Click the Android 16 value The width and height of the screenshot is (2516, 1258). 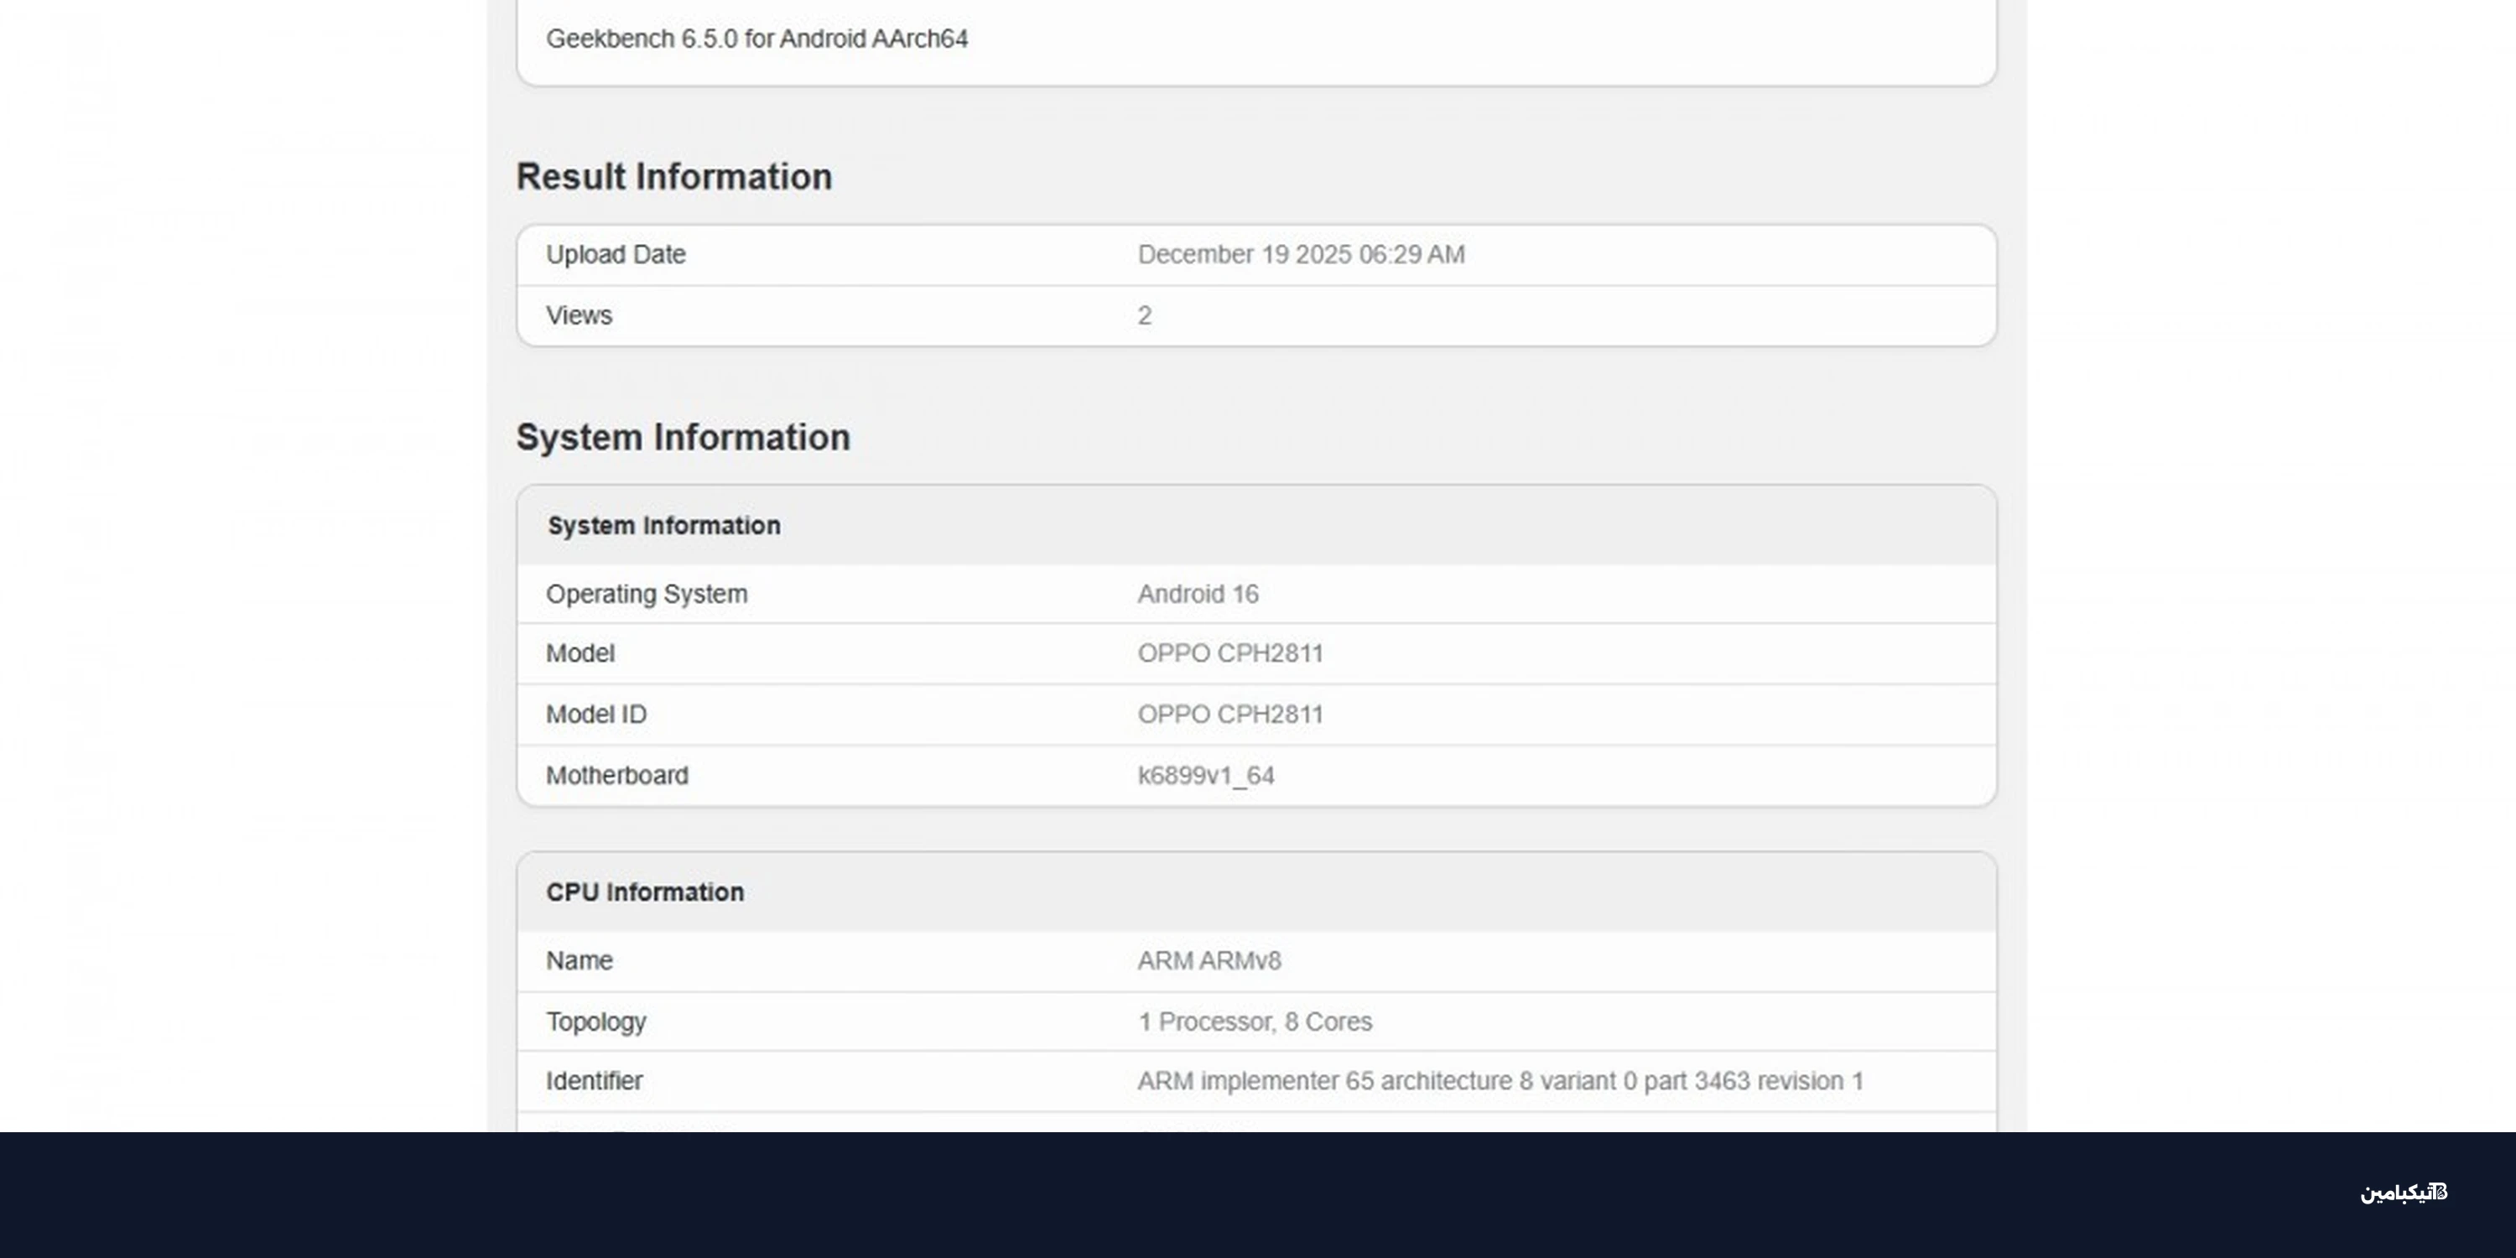pyautogui.click(x=1198, y=594)
